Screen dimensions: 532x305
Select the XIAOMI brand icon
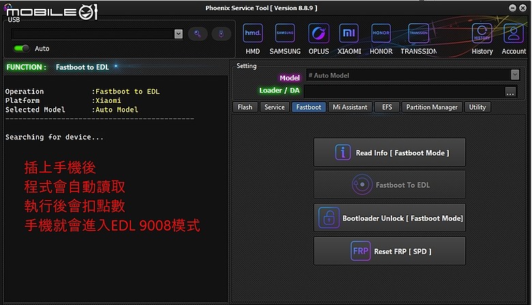pos(349,33)
